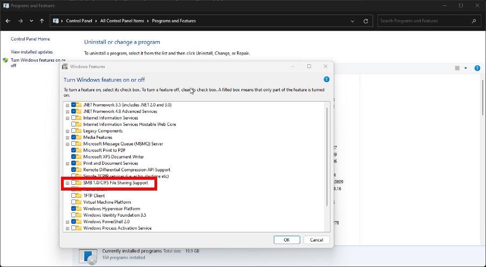Image resolution: width=486 pixels, height=267 pixels.
Task: Open Windows Features dialog help icon
Action: (326, 79)
